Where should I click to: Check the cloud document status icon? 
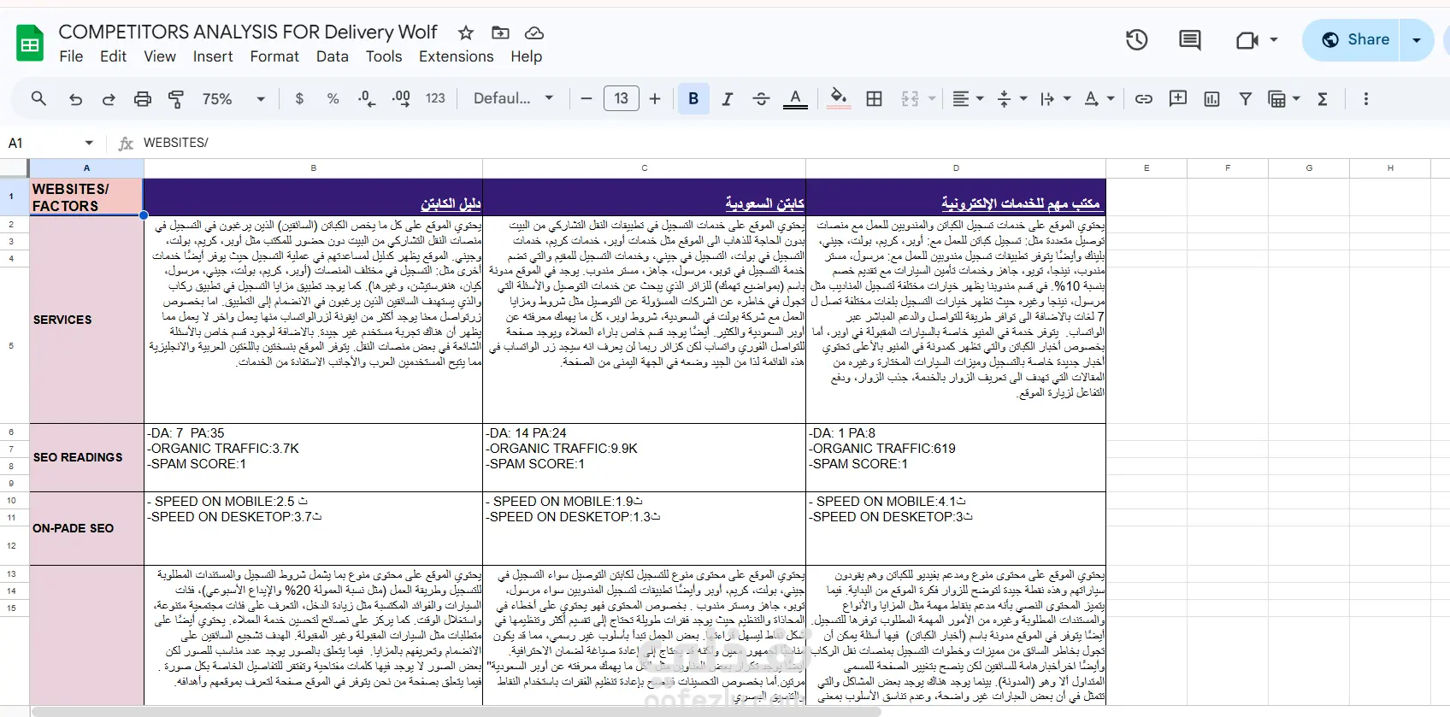(x=534, y=33)
